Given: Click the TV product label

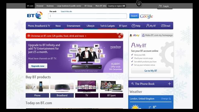Looking at the screenshot, I should click(87, 96).
